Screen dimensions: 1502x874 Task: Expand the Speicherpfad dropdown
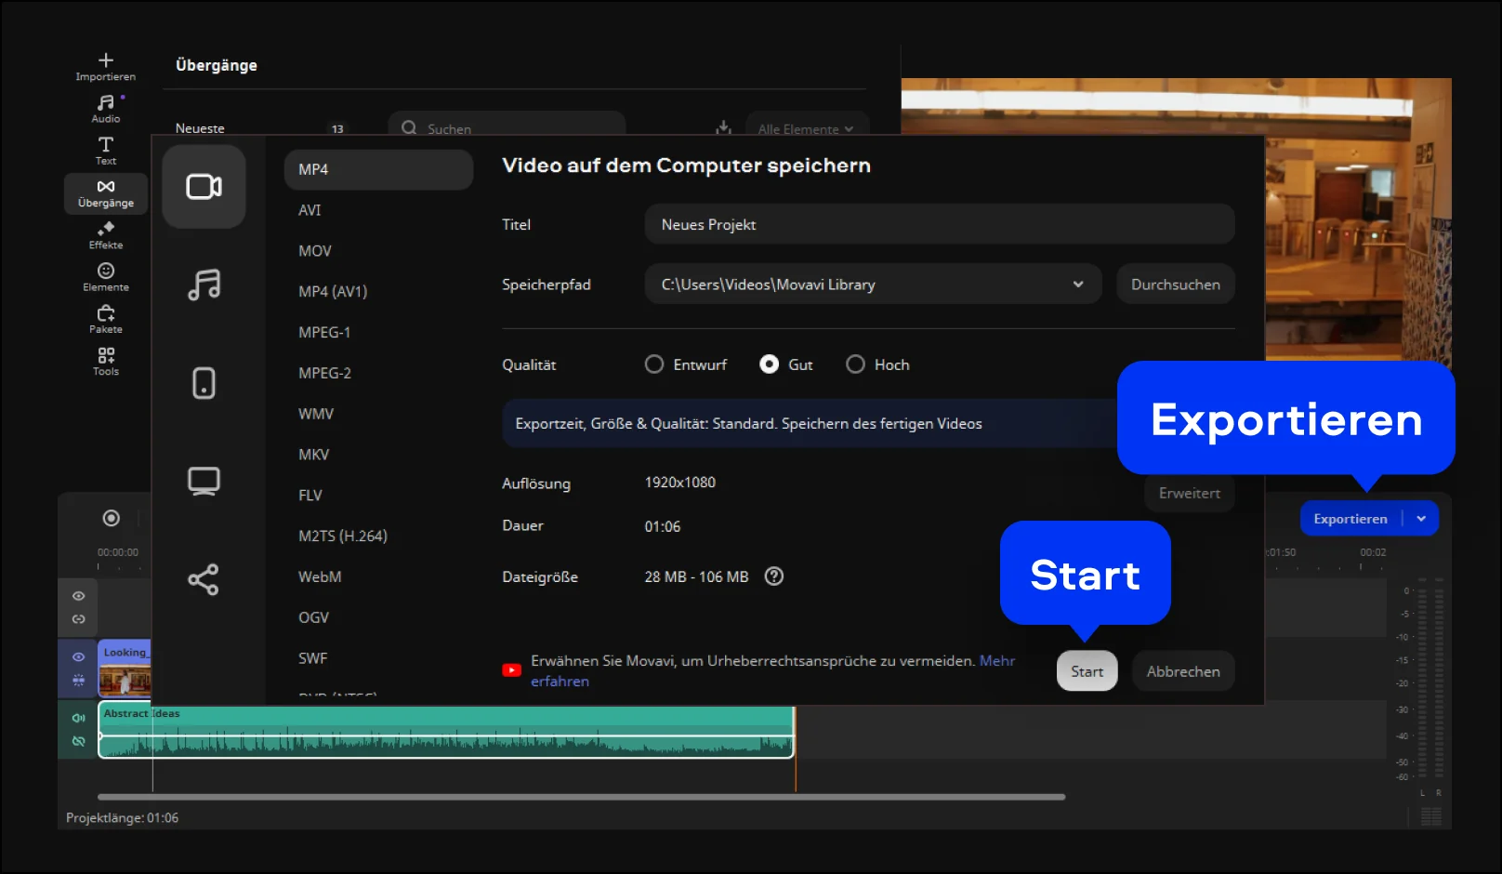click(x=1077, y=285)
